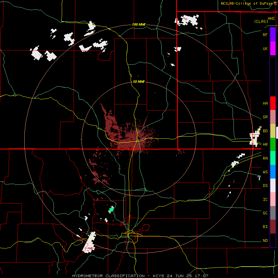The height and width of the screenshot is (278, 278).
Task: Click the magenta UK legend swatch
Action: tap(273, 48)
